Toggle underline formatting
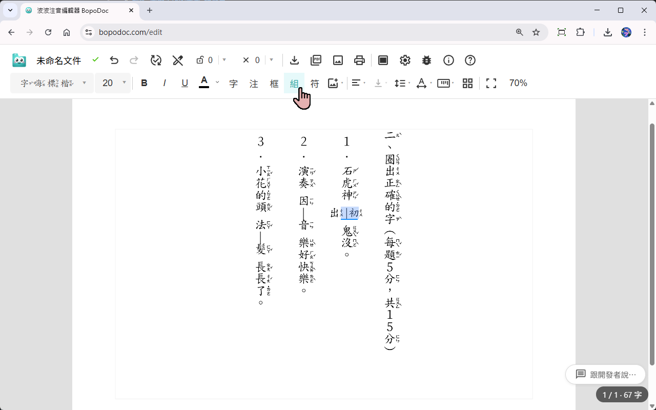Image resolution: width=656 pixels, height=410 pixels. point(184,83)
